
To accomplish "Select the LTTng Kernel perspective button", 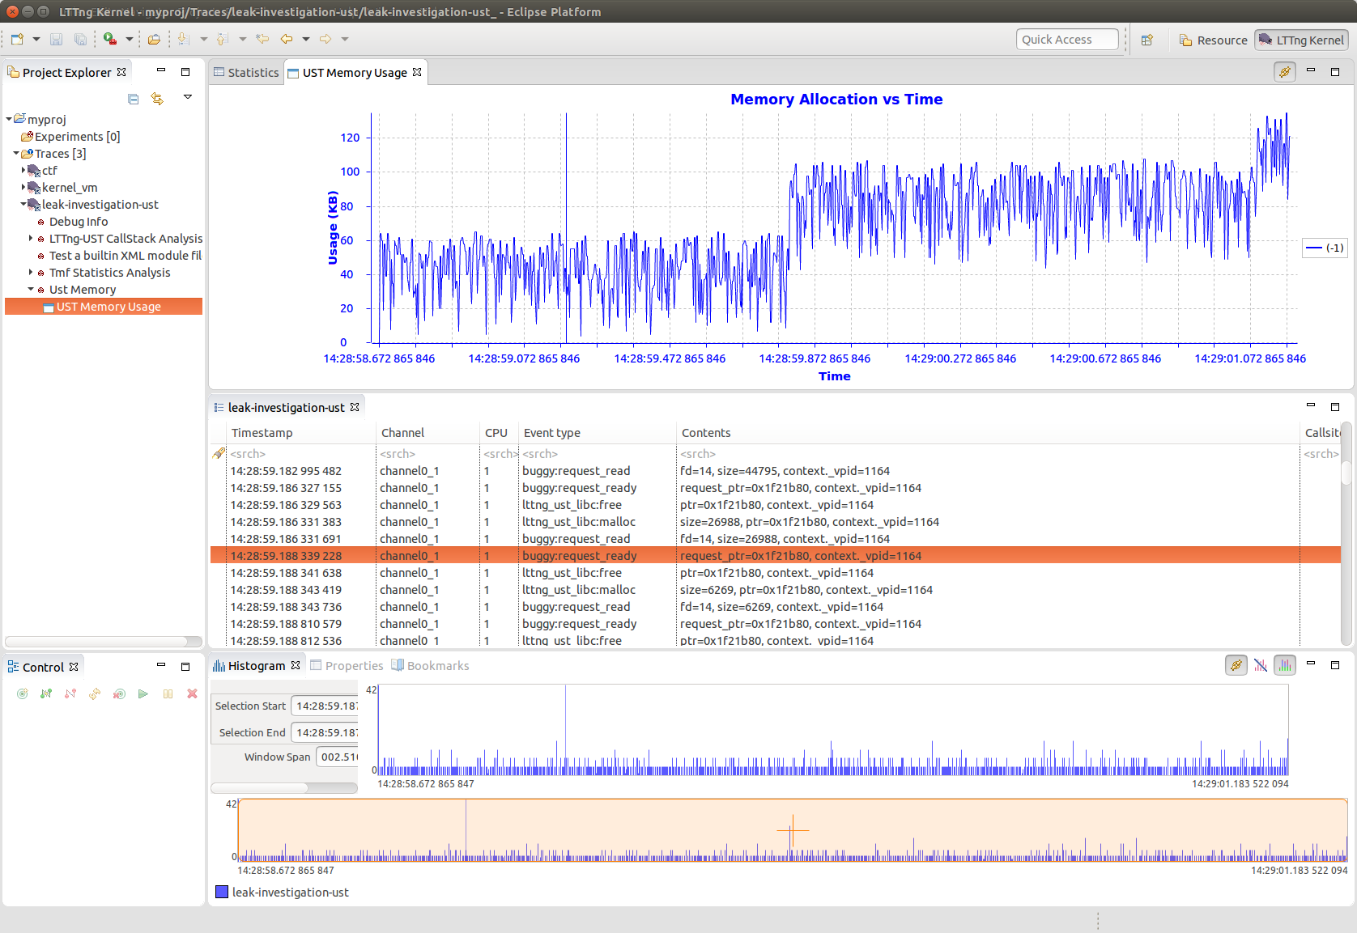I will (1301, 40).
